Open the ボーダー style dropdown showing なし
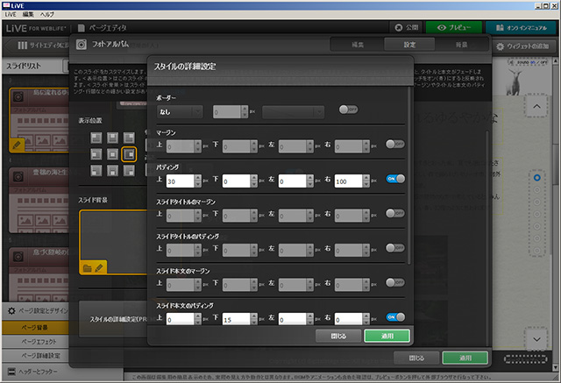The height and width of the screenshot is (383, 561). pyautogui.click(x=180, y=110)
